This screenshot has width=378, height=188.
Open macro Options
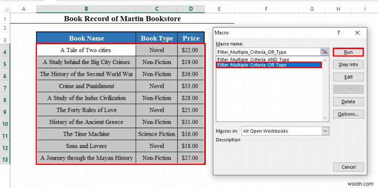pos(348,114)
